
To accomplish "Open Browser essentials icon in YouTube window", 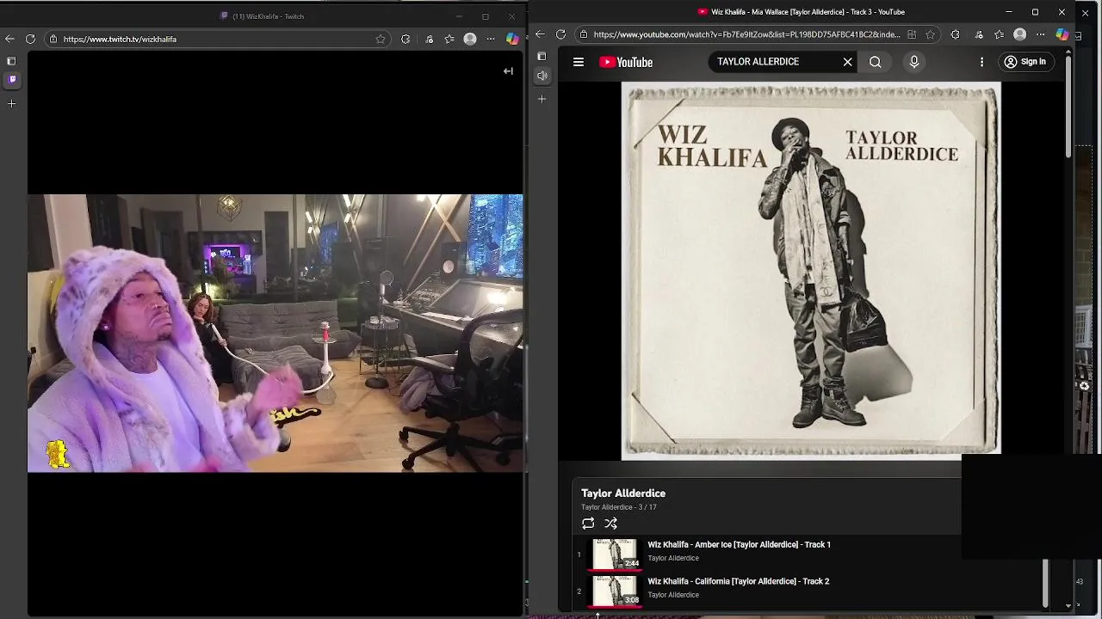I will (979, 34).
